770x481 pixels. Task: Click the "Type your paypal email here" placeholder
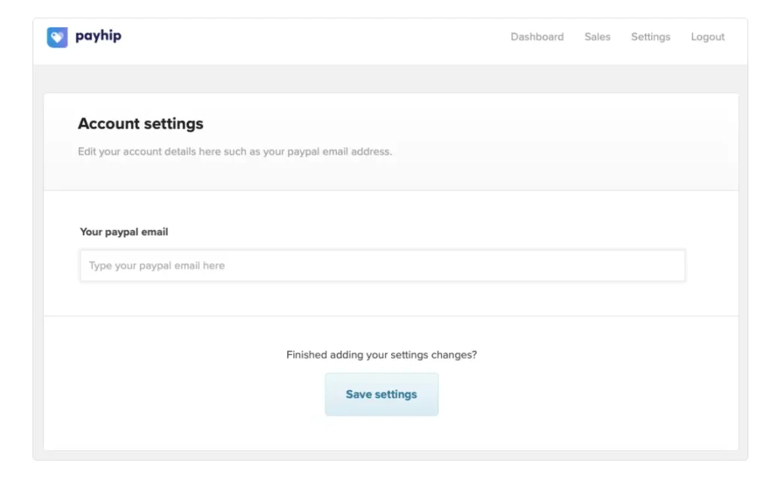156,265
